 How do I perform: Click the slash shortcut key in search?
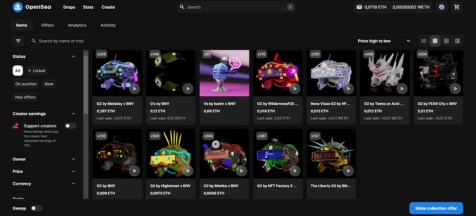[290, 7]
